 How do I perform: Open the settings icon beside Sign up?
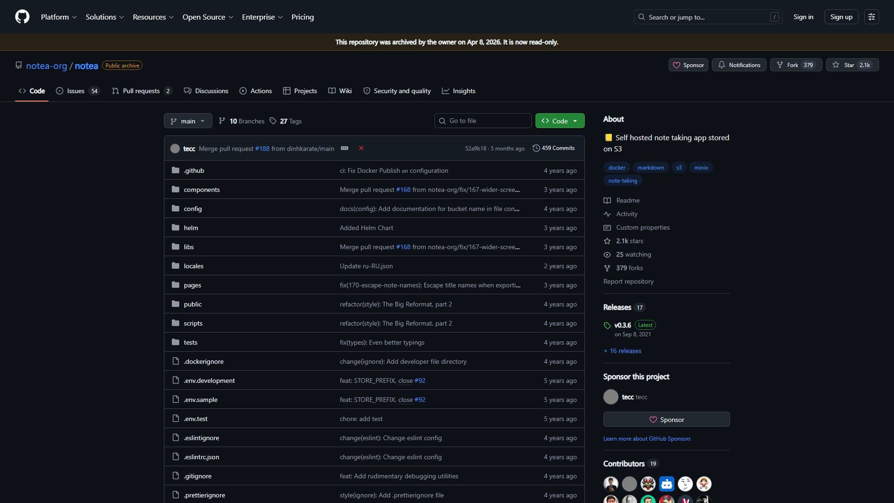click(872, 17)
